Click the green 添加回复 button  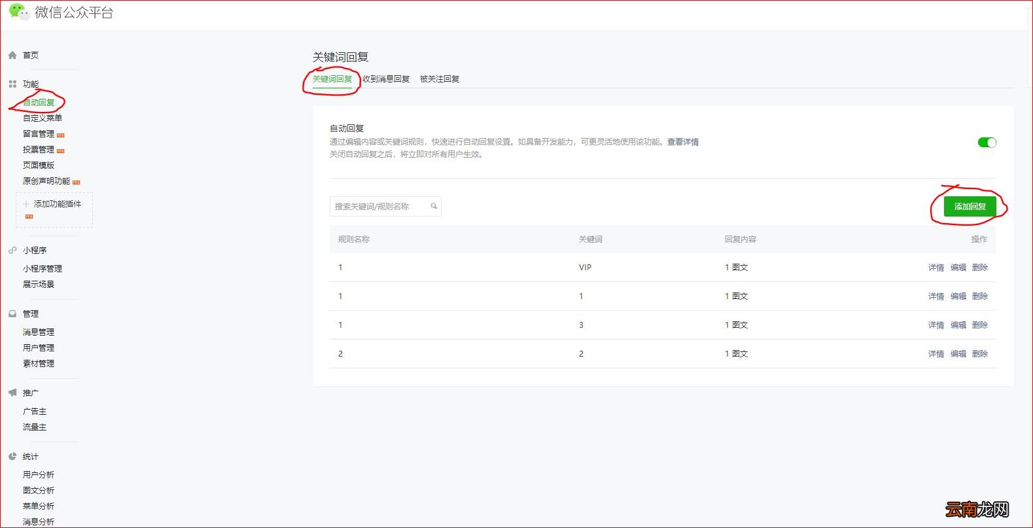(x=970, y=207)
